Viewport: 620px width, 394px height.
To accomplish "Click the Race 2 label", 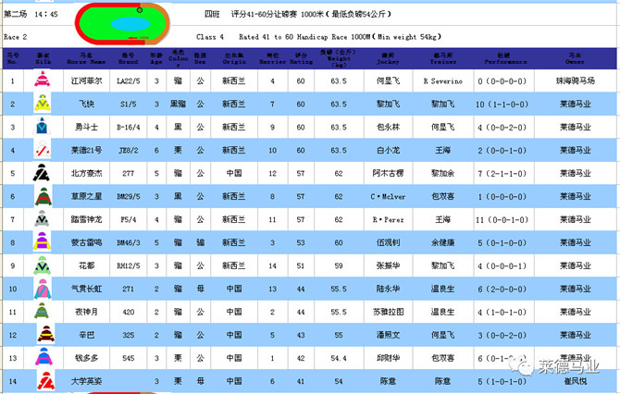I will [17, 37].
